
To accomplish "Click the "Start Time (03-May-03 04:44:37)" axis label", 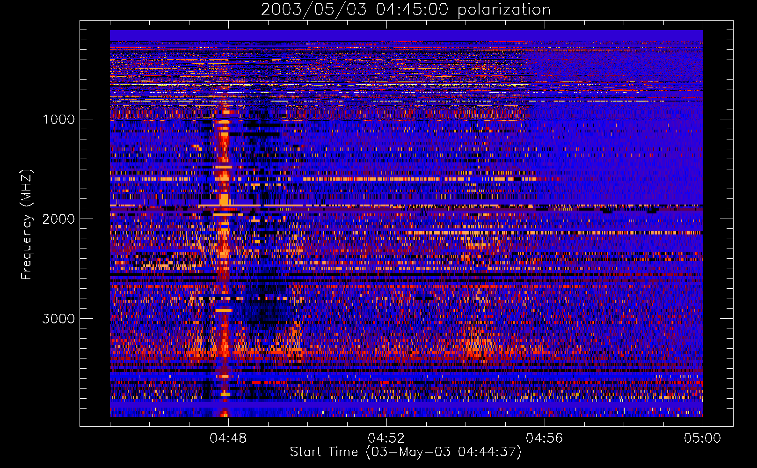I will tap(406, 452).
